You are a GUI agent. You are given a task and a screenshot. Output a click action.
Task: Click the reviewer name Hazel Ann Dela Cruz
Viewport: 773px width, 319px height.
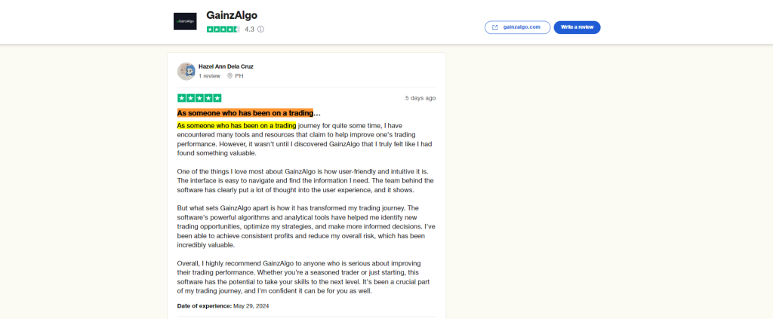coord(226,66)
